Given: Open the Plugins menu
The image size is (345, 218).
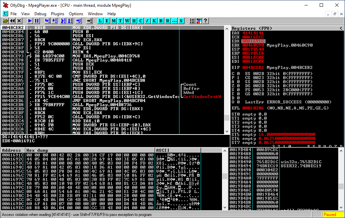Looking at the screenshot, I should [x=58, y=14].
